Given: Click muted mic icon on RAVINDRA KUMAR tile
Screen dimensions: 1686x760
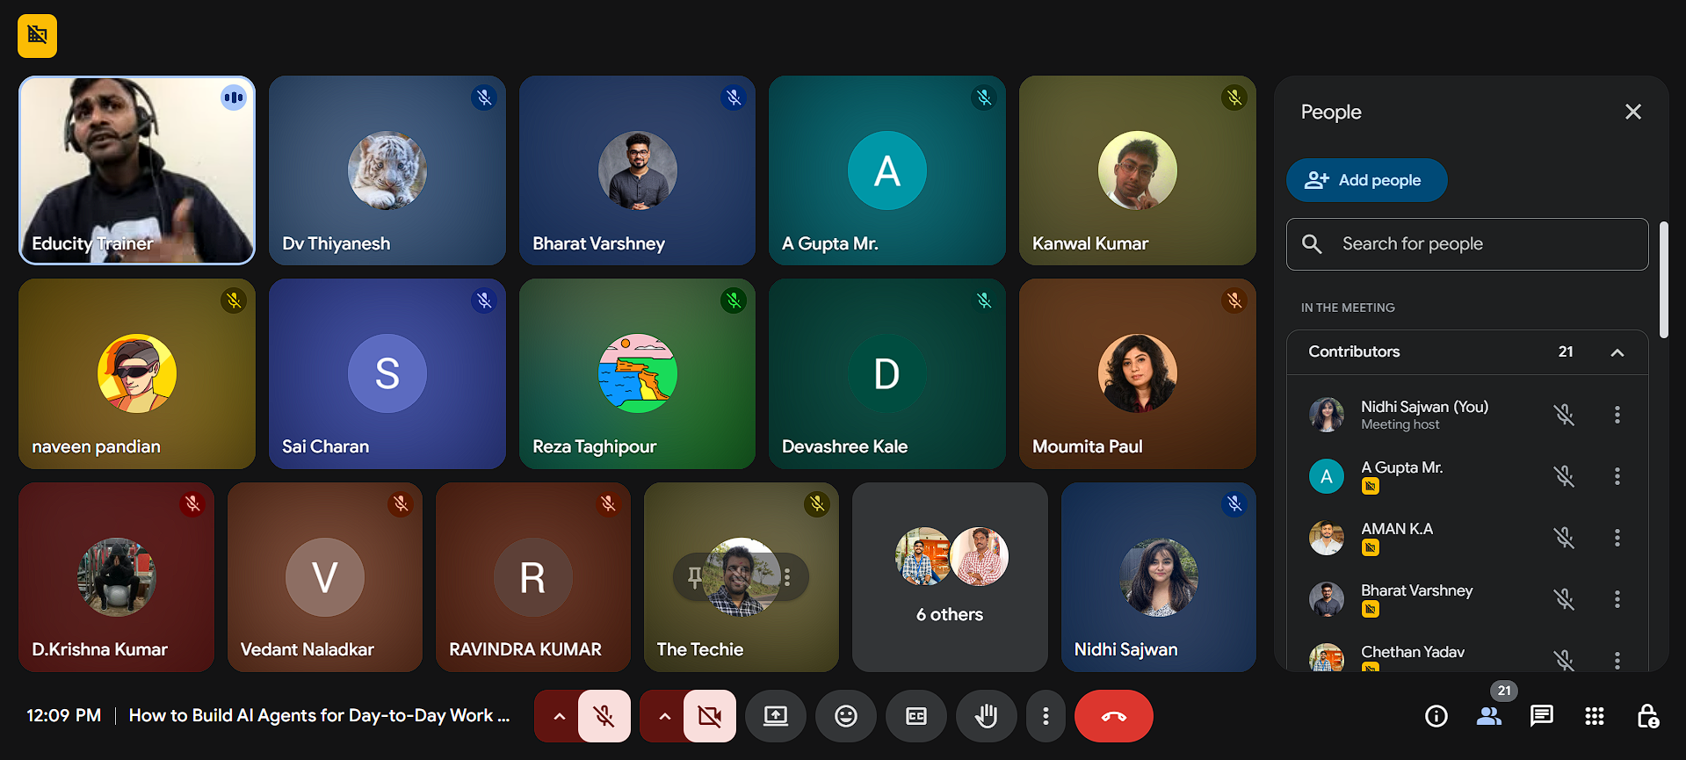Looking at the screenshot, I should pyautogui.click(x=608, y=503).
